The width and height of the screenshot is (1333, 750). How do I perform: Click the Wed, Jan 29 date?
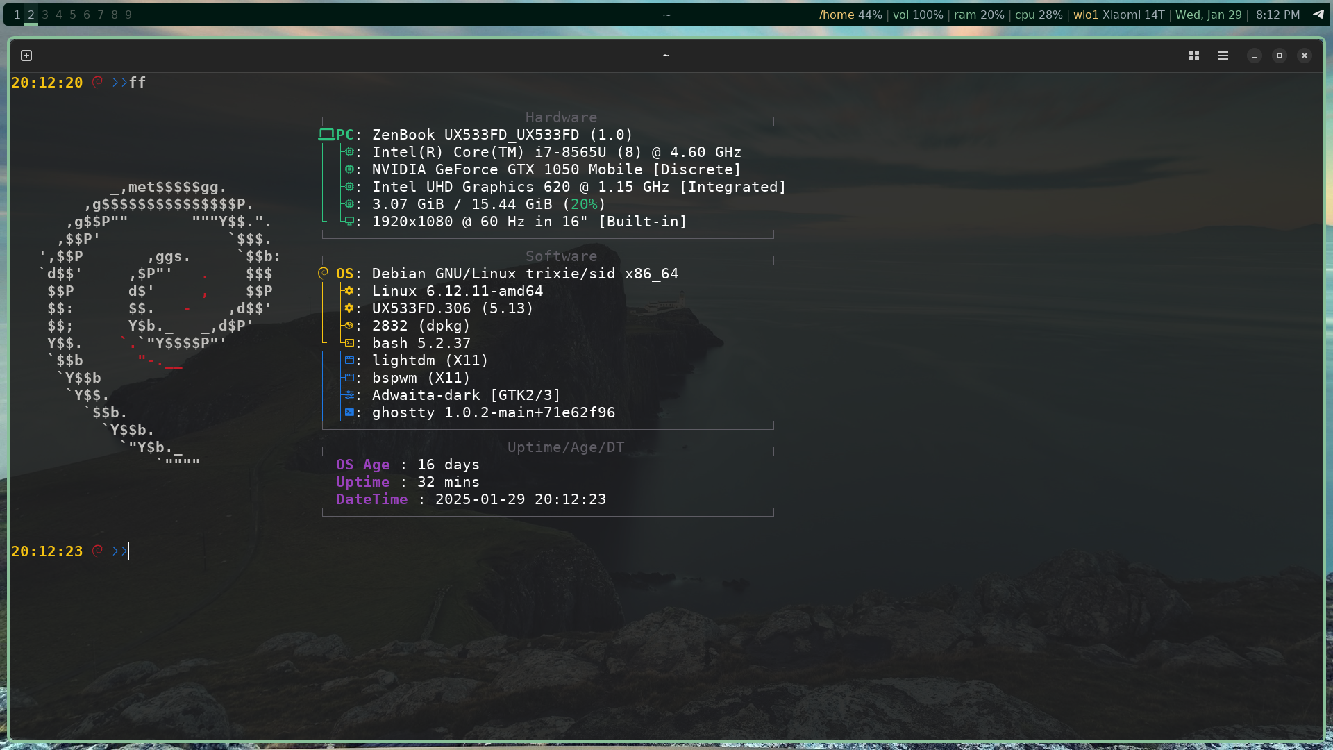pyautogui.click(x=1209, y=15)
